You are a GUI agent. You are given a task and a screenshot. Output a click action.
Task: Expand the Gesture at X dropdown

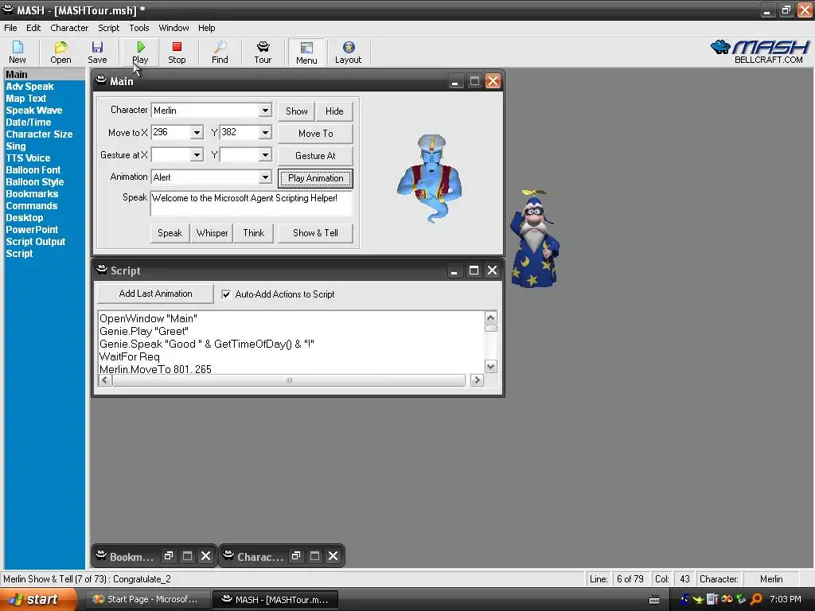[x=197, y=155]
